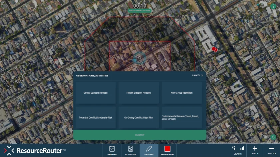Click the Engagement Active status badge
Image resolution: width=280 pixels, height=157 pixels.
tap(140, 11)
